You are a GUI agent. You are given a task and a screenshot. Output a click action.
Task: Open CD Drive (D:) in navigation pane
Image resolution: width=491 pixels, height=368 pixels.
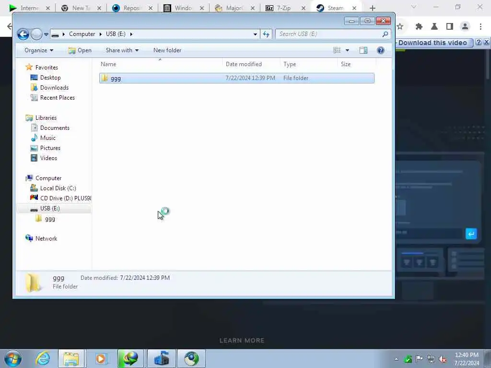tap(65, 198)
